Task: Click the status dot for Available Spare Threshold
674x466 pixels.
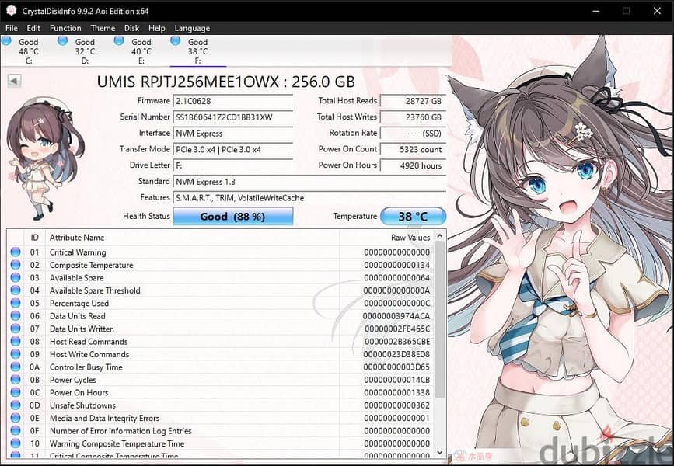Action: click(16, 290)
